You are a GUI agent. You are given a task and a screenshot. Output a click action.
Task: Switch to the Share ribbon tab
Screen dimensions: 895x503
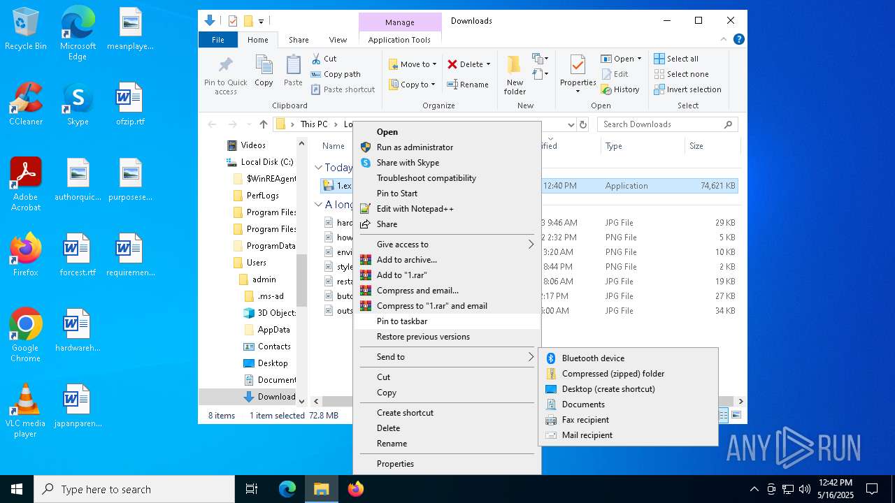point(299,40)
